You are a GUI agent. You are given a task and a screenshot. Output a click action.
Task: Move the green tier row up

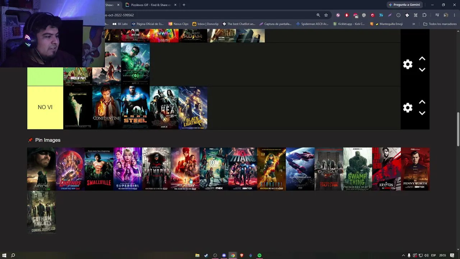[x=422, y=59]
